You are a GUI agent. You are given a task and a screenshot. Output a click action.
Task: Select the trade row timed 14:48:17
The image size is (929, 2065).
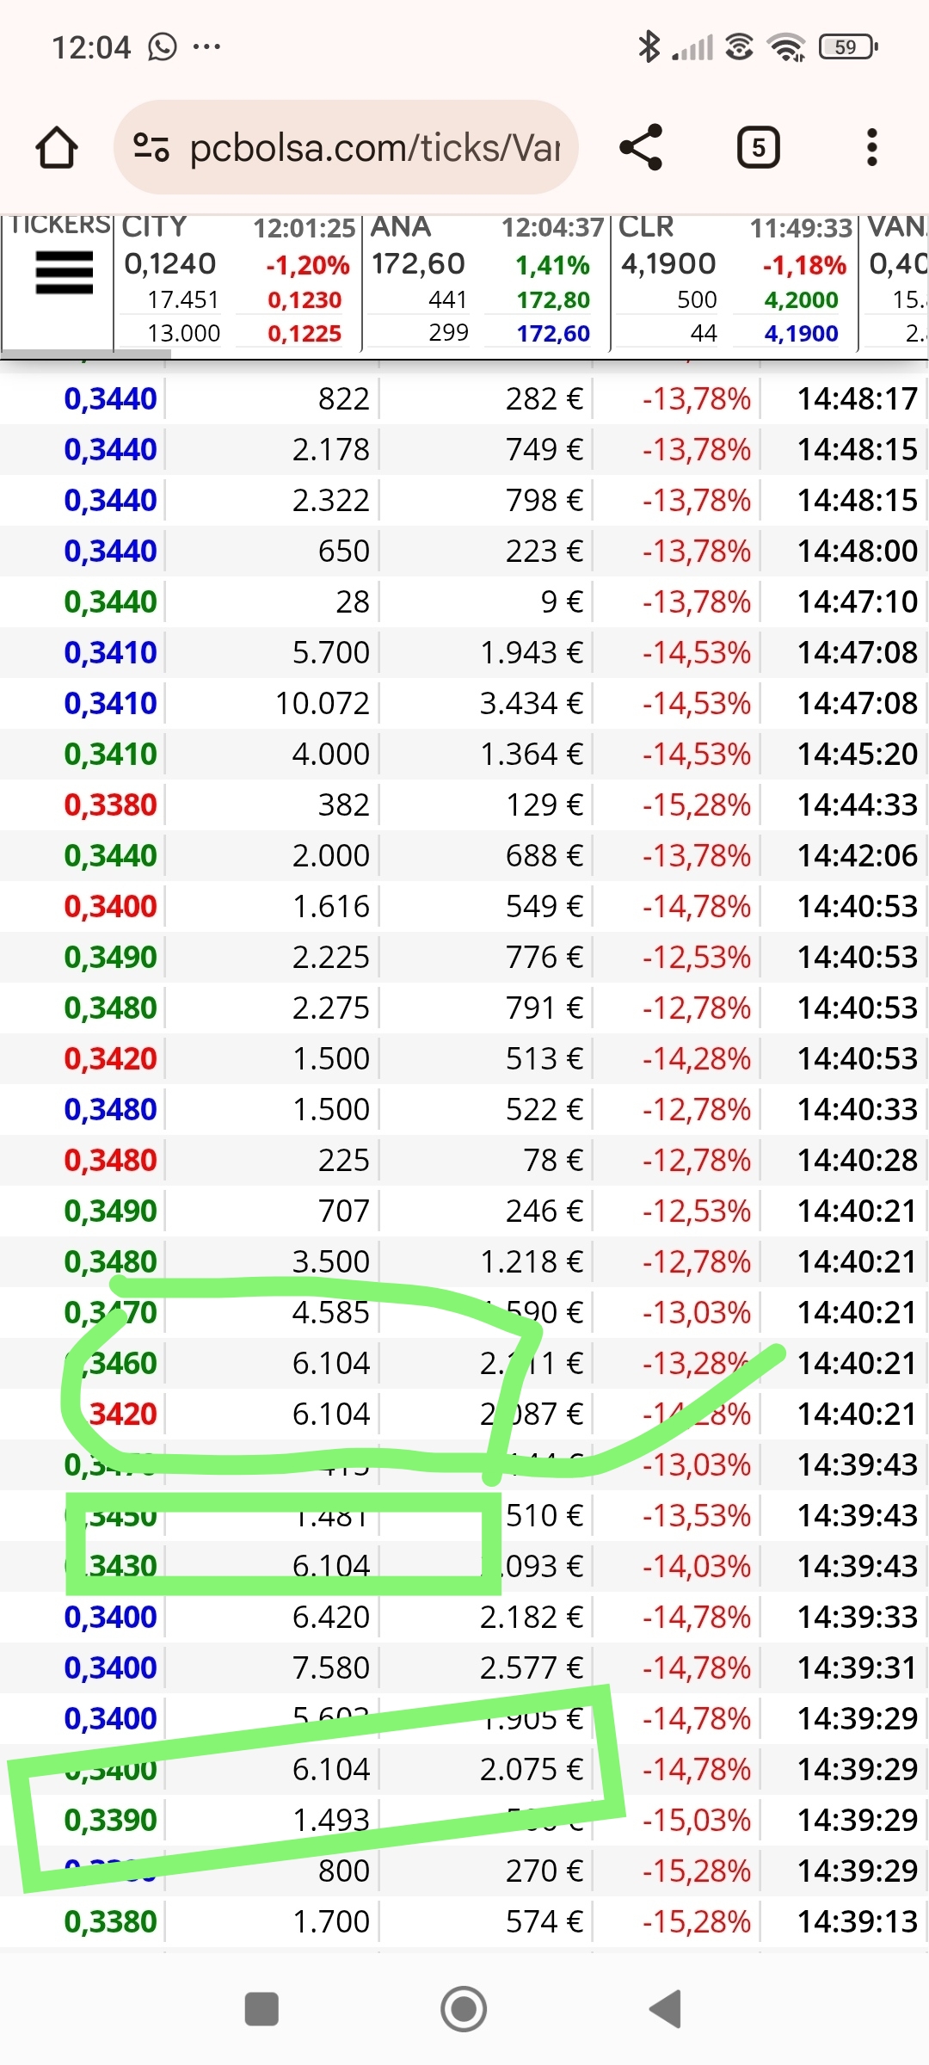click(464, 399)
